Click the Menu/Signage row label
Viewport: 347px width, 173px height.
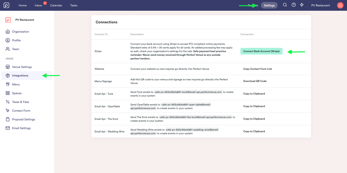[103, 81]
